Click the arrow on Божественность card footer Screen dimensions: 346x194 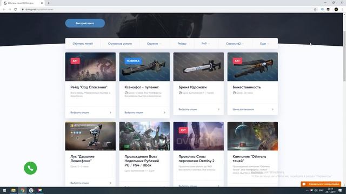click(x=272, y=109)
